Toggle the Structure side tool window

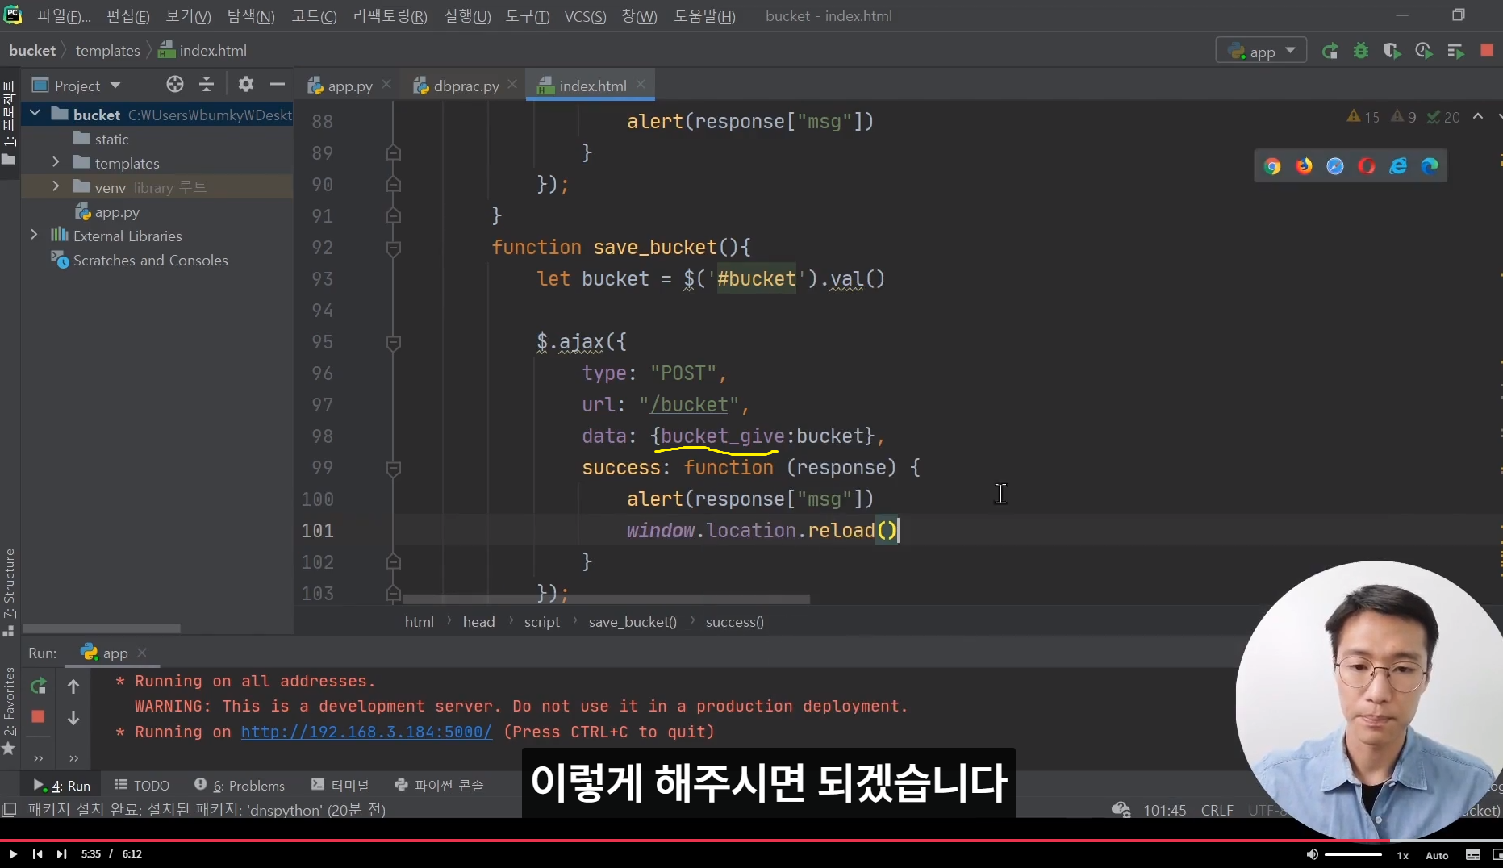[9, 591]
